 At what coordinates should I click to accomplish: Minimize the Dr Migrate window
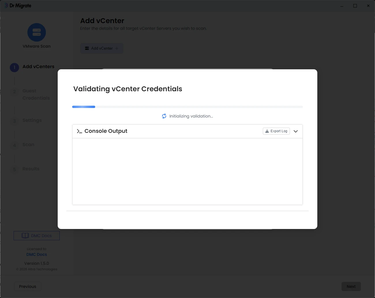tap(342, 6)
